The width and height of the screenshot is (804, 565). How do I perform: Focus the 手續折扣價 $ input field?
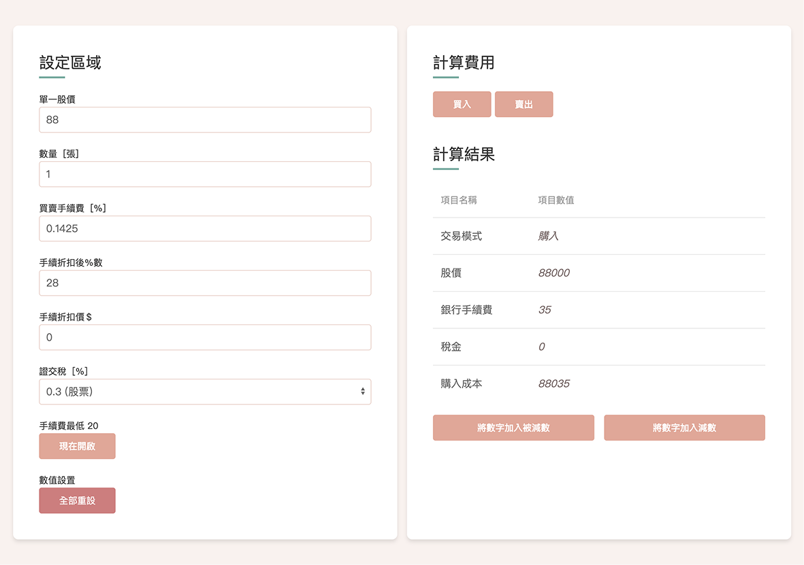(x=205, y=337)
